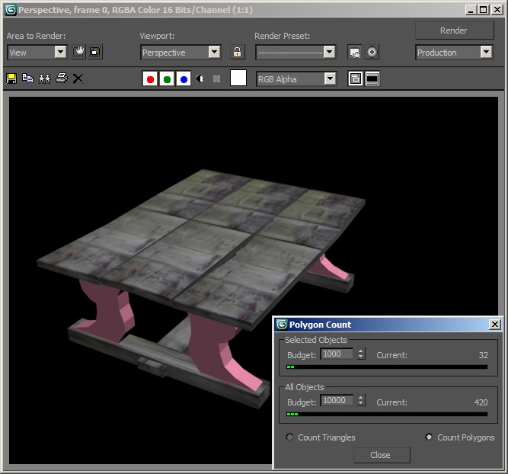Toggle the monochrome display button

(217, 78)
